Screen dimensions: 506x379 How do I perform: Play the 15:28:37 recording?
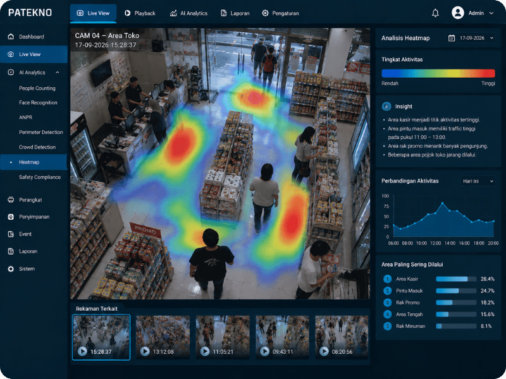click(82, 351)
